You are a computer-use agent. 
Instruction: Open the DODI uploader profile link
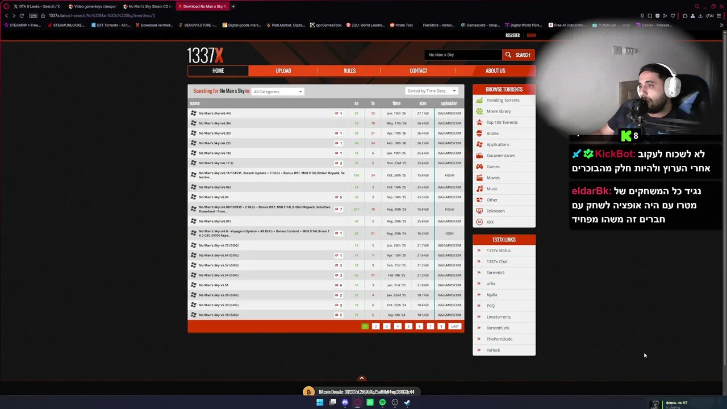tap(449, 233)
